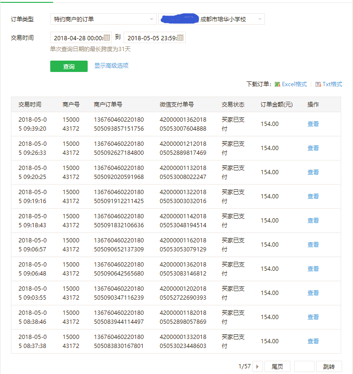Viewport: 353px width, 374px height.
Task: Select merchant order number ending 505091912211425
Action: [x=119, y=196]
